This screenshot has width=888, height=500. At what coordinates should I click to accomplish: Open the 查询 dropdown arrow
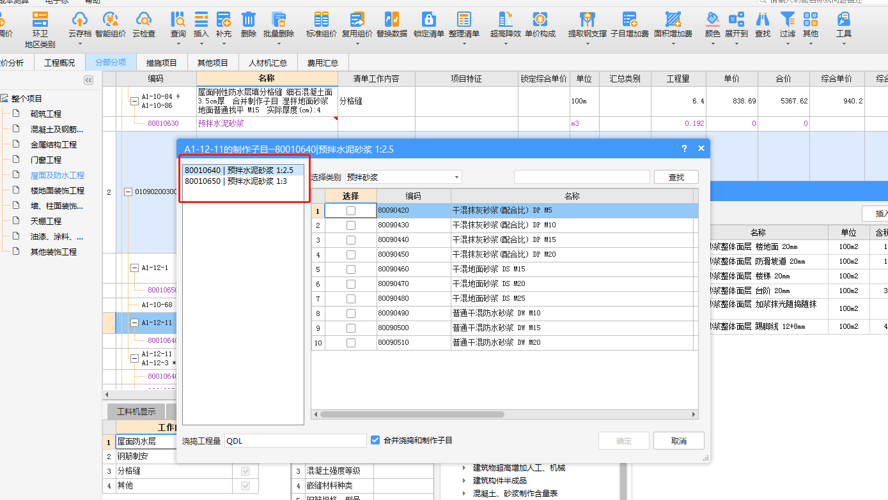tap(178, 44)
